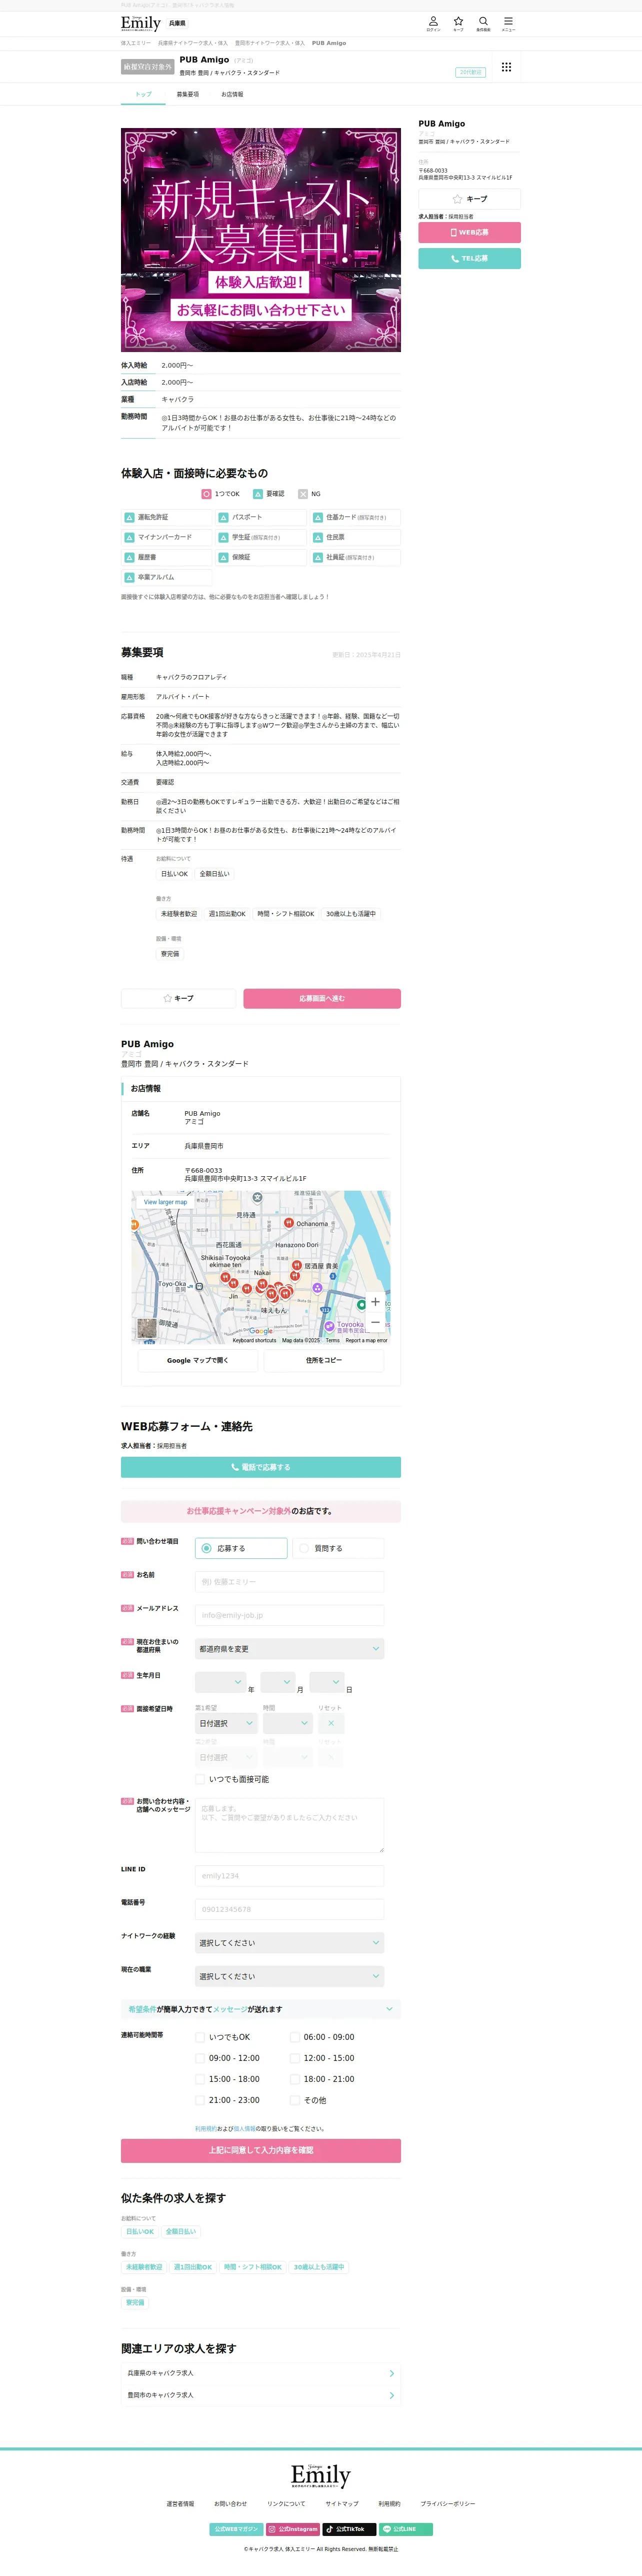Viewport: 642px width, 2576px height.
Task: Check the 09:00 - 12:00 time box
Action: pos(200,2058)
